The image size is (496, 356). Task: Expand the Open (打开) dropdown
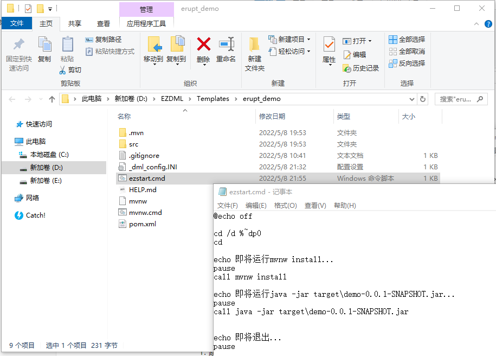click(370, 41)
